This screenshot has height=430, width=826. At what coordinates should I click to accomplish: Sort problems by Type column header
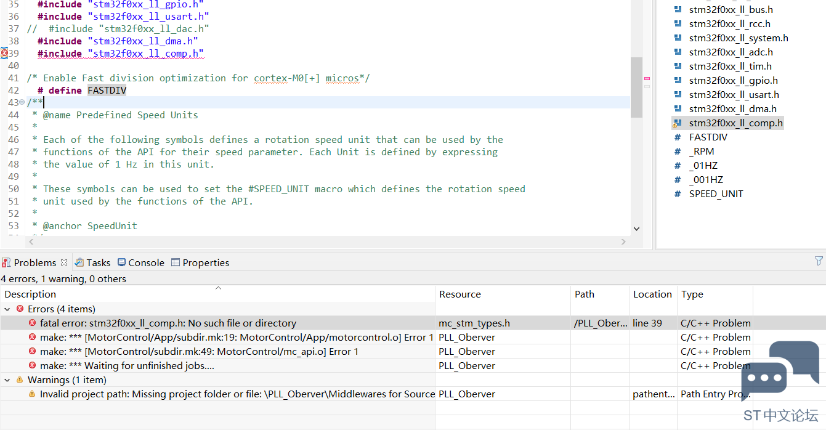[x=715, y=294]
